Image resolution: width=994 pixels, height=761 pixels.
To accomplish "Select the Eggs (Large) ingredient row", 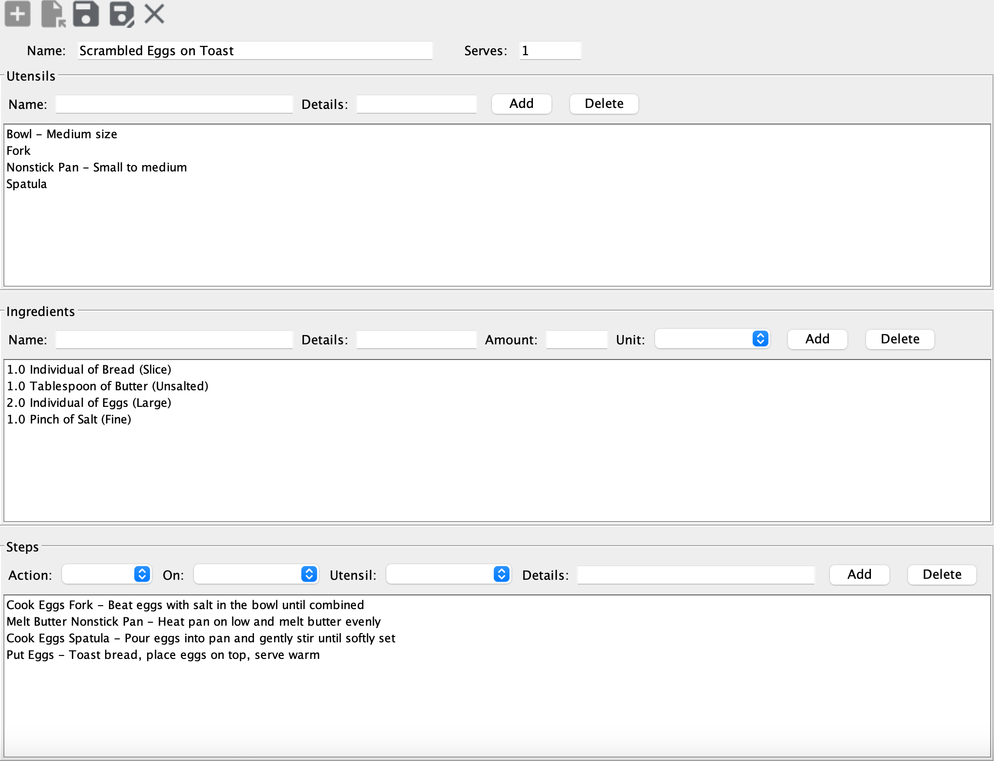I will click(89, 403).
